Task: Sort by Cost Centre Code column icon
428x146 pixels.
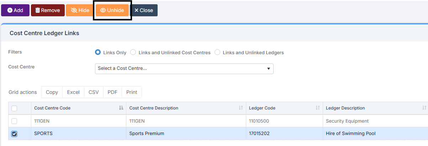Action: point(121,108)
